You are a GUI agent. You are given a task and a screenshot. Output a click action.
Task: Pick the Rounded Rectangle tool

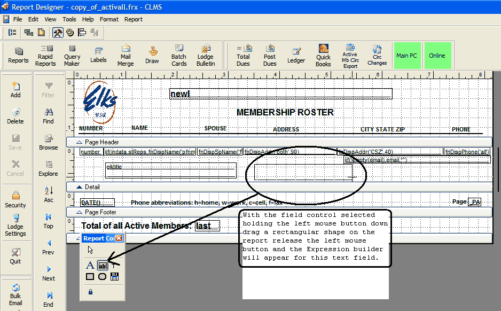103,276
